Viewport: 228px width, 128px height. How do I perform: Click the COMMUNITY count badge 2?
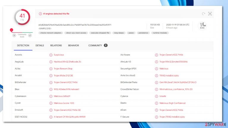[x=106, y=45]
